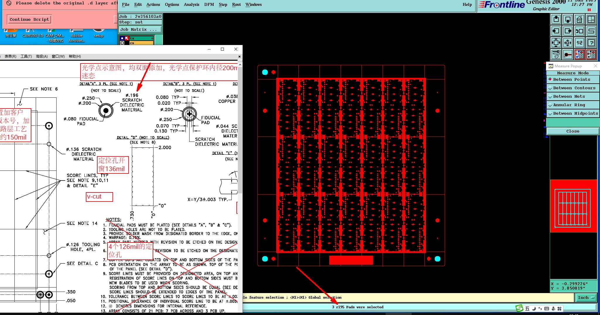Open the Help menu in Genesis
This screenshot has width=600, height=315.
467,5
